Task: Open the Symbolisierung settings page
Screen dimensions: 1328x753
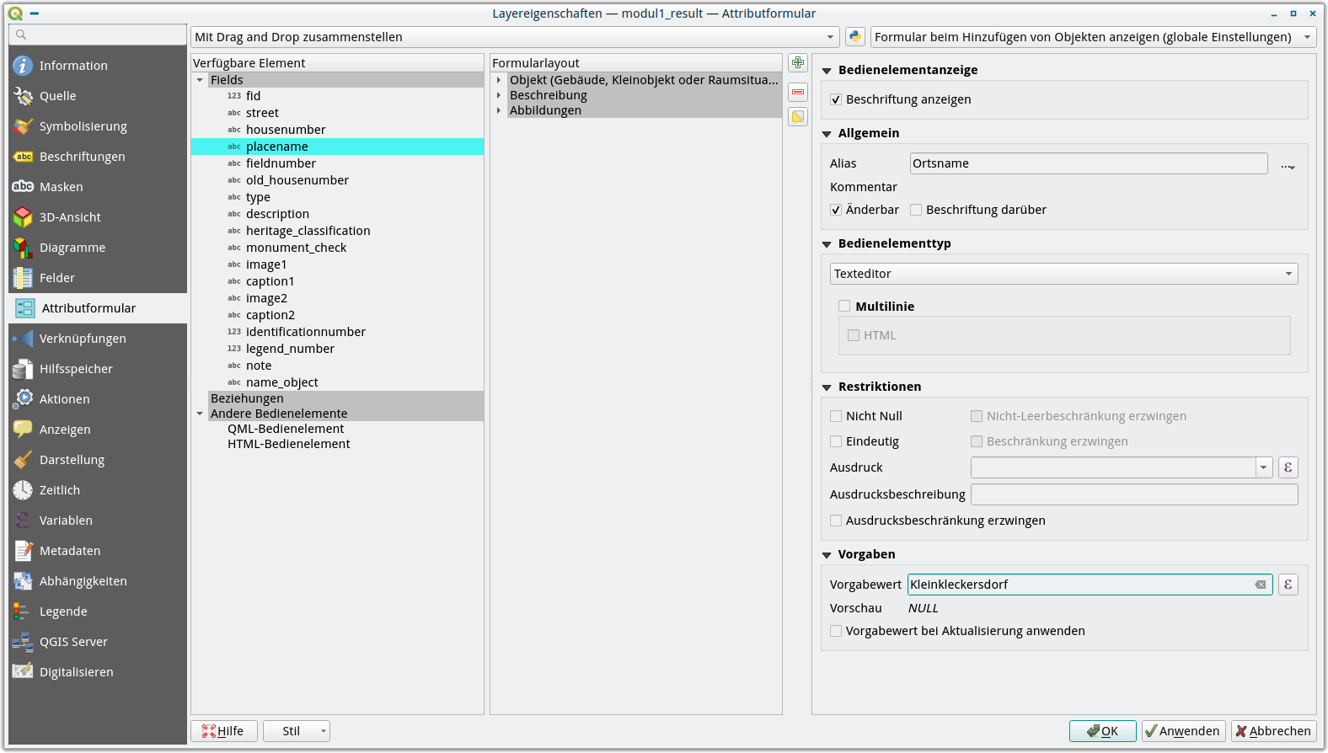Action: pos(83,126)
